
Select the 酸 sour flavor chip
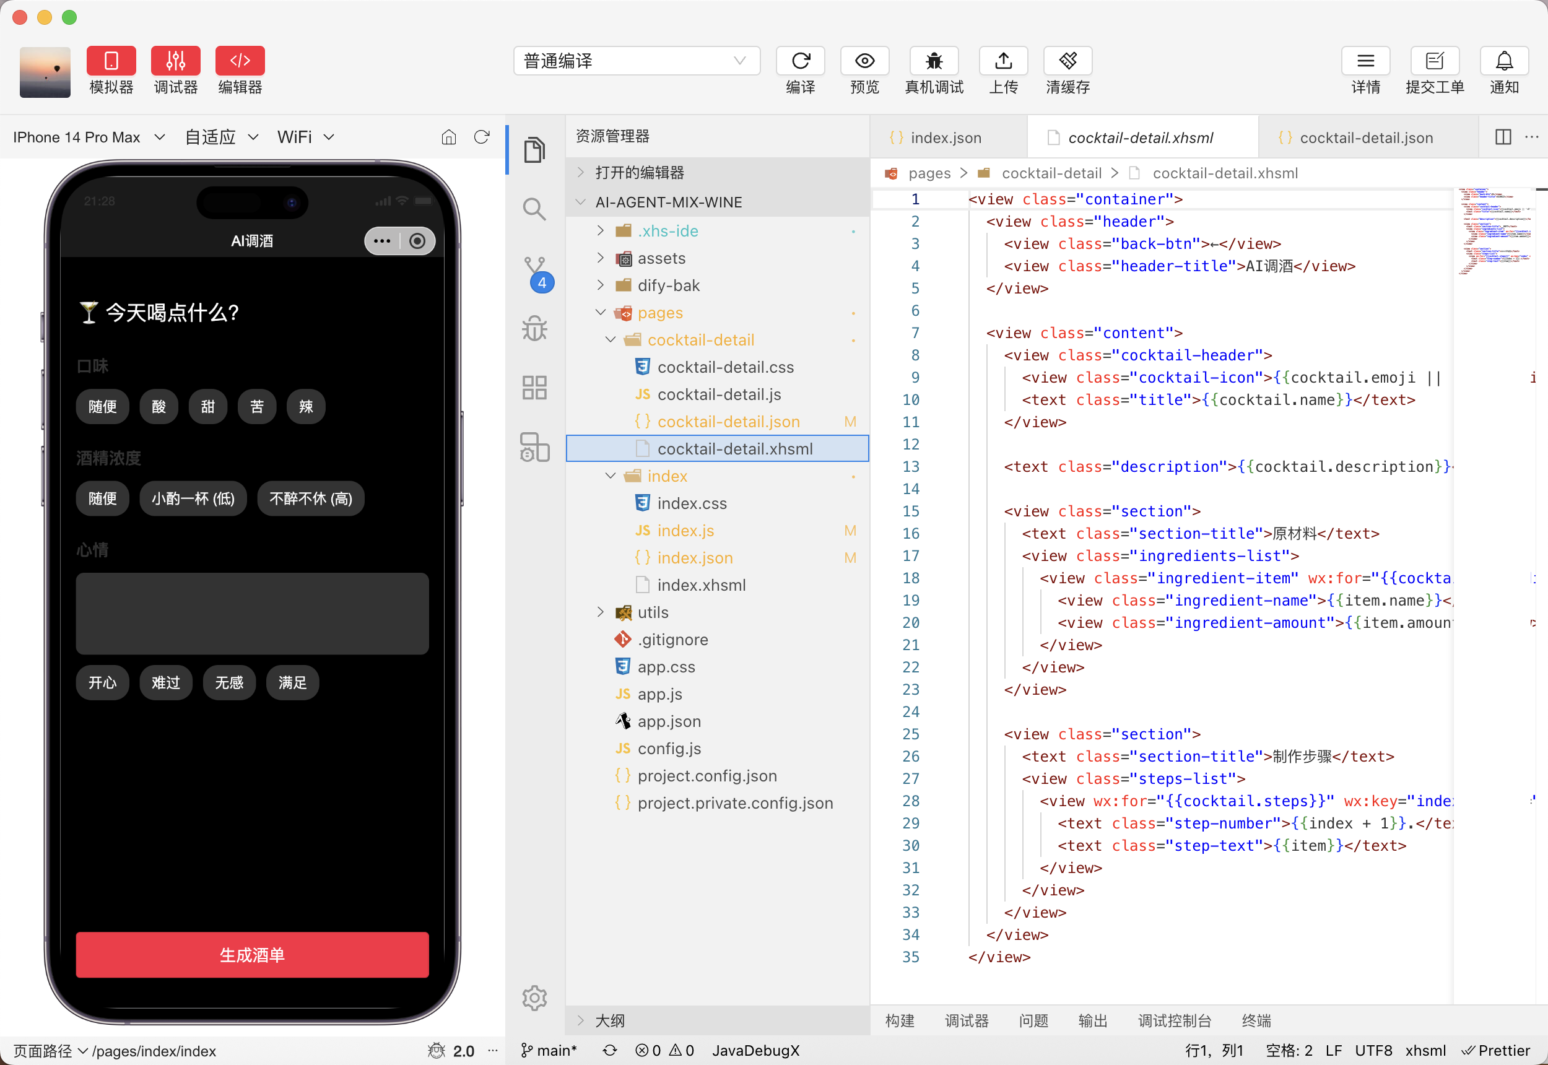point(159,406)
